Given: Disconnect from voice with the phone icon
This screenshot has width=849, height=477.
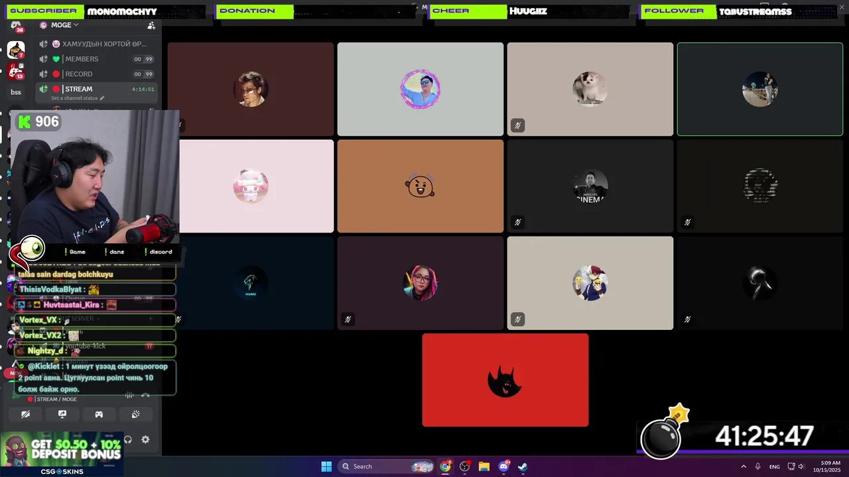Looking at the screenshot, I should click(145, 395).
